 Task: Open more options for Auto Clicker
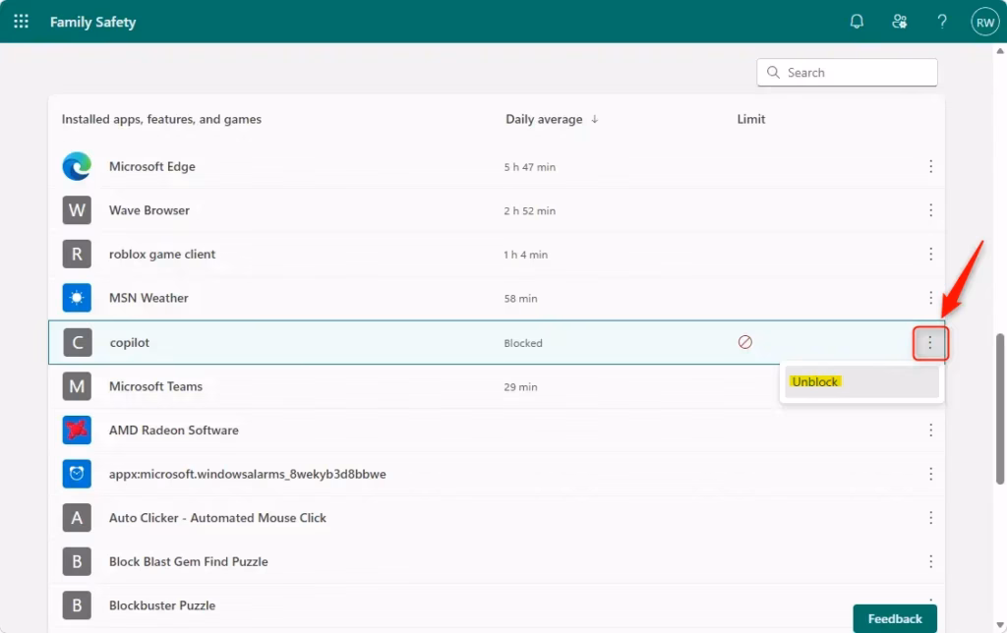pos(930,517)
